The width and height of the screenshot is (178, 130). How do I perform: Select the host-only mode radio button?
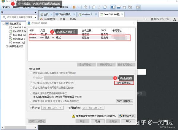coord(31,87)
